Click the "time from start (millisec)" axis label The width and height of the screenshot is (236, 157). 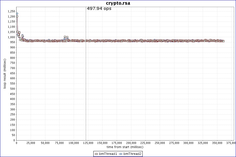point(125,147)
